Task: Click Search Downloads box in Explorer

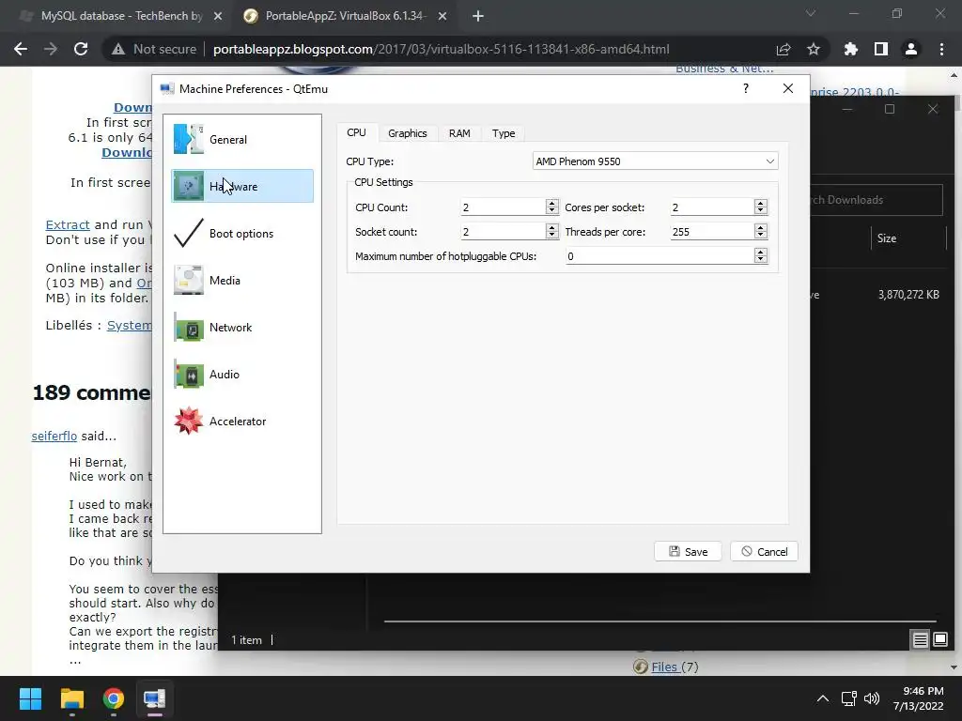Action: coord(877,200)
